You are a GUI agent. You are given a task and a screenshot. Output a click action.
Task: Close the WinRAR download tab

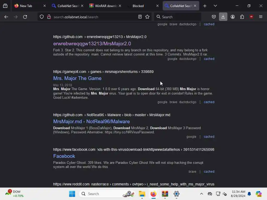point(120,6)
